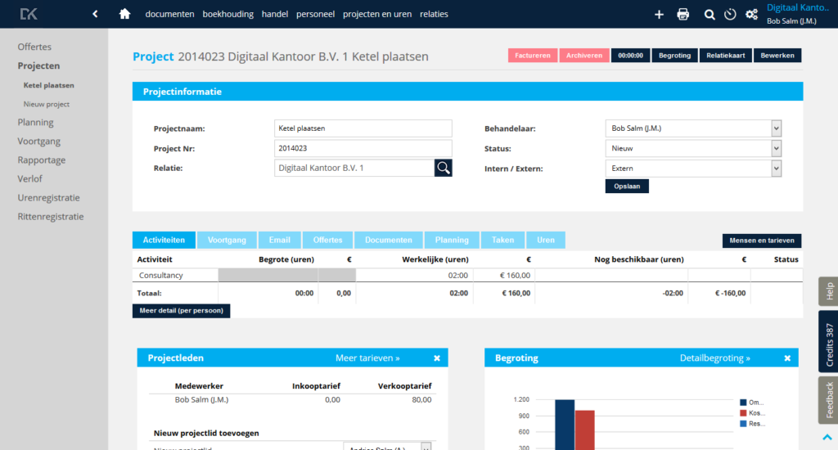Open Projecten in sidebar

click(x=38, y=65)
